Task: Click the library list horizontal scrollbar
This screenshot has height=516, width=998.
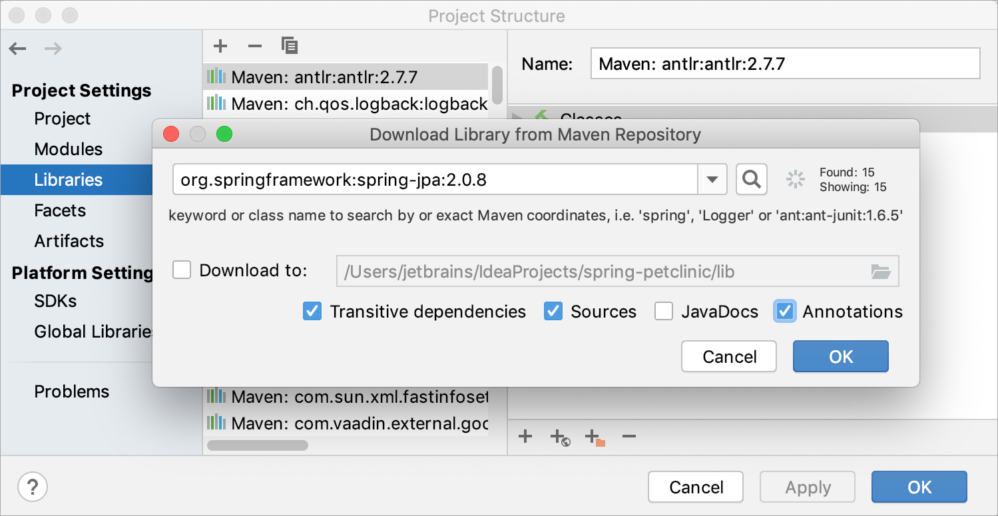Action: 258,445
